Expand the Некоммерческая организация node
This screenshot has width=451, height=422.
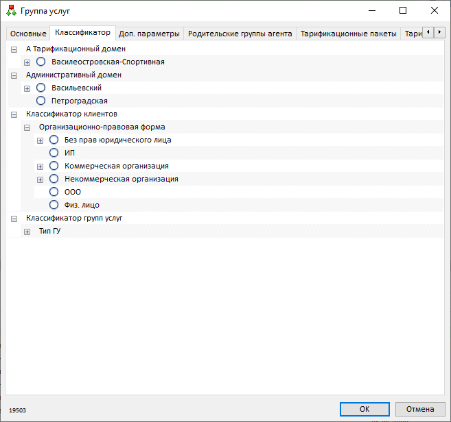click(x=41, y=179)
